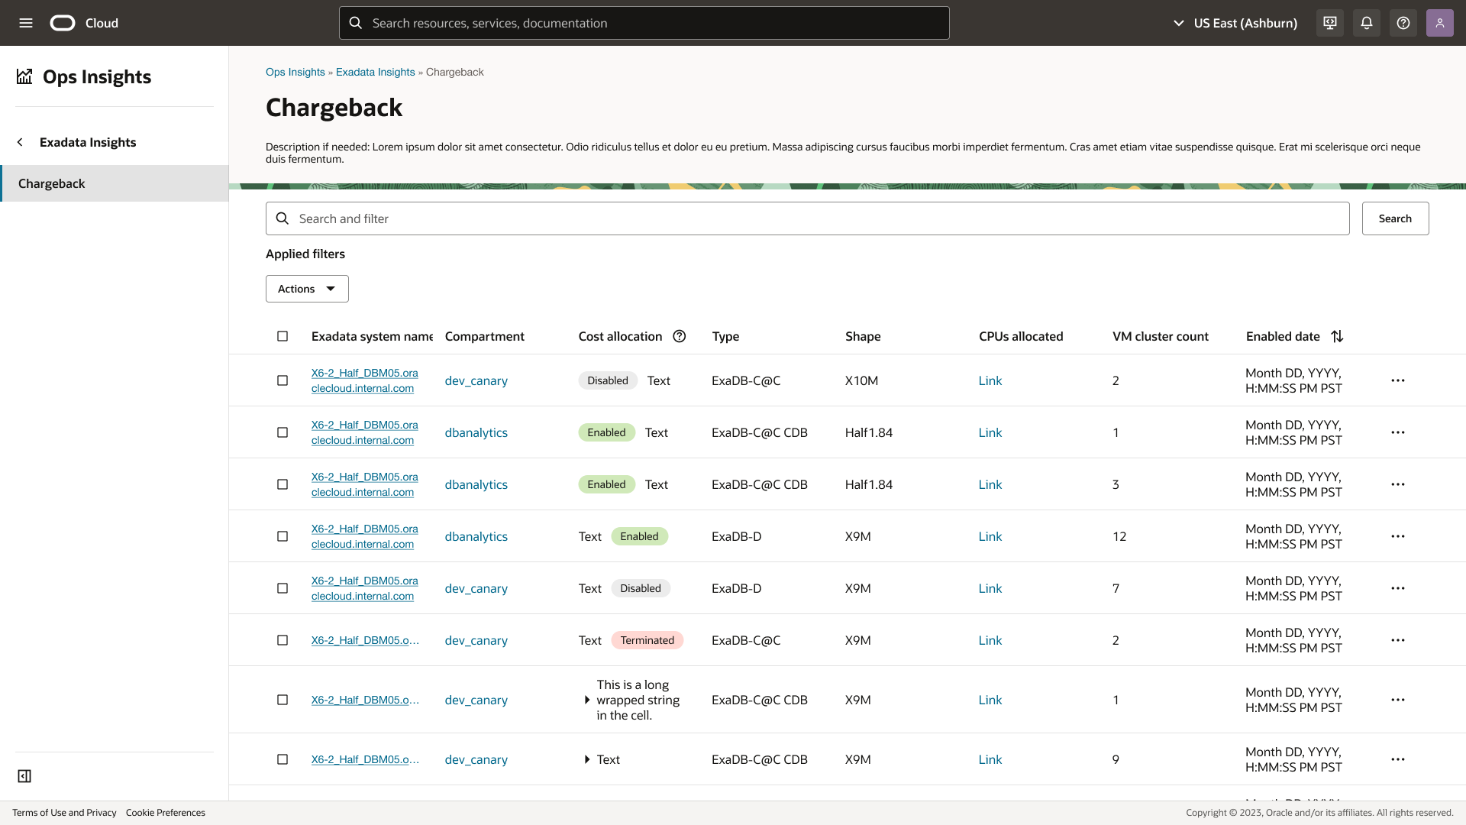Open the hamburger navigation menu

[26, 23]
